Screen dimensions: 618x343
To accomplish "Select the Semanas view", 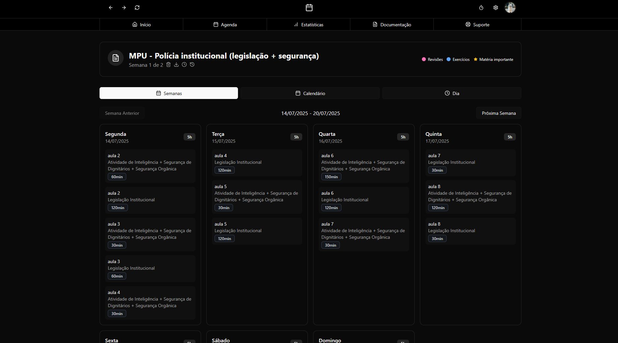I will click(169, 93).
